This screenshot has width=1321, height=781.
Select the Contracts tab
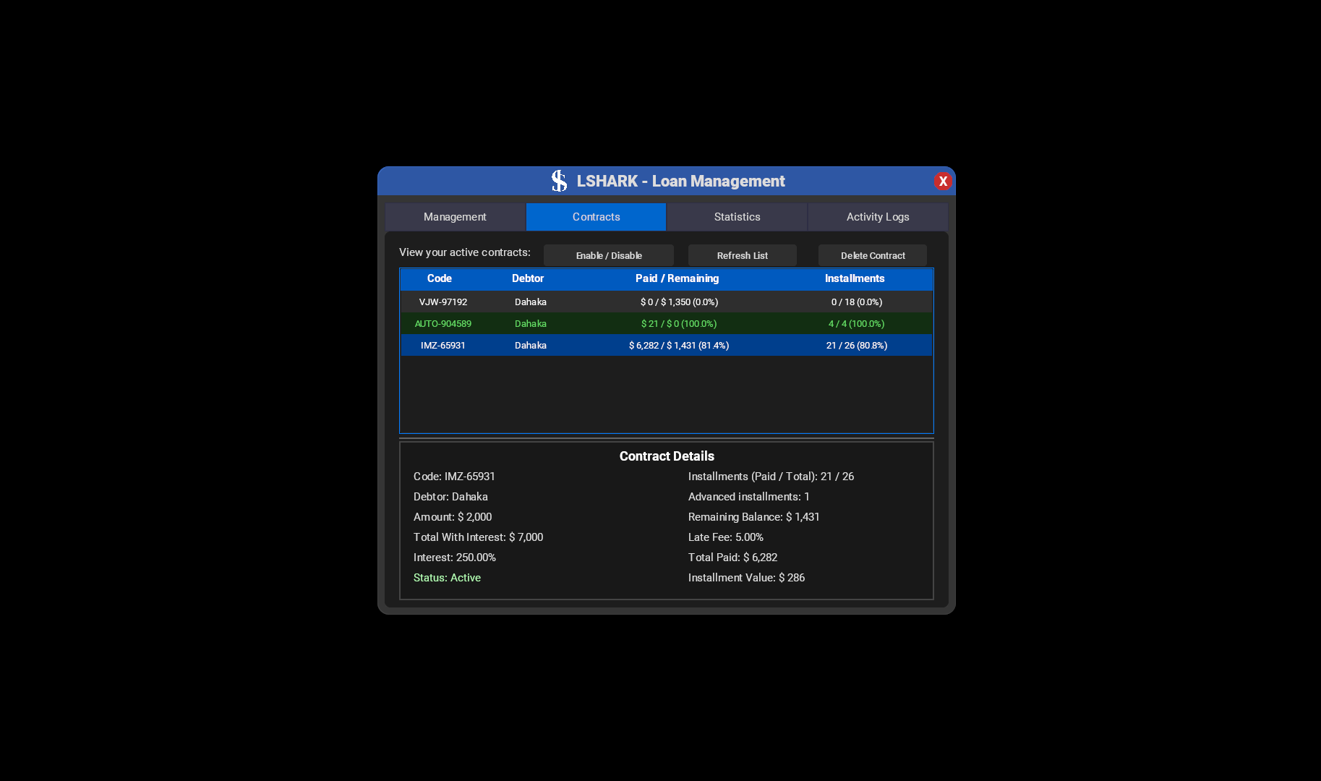click(596, 217)
